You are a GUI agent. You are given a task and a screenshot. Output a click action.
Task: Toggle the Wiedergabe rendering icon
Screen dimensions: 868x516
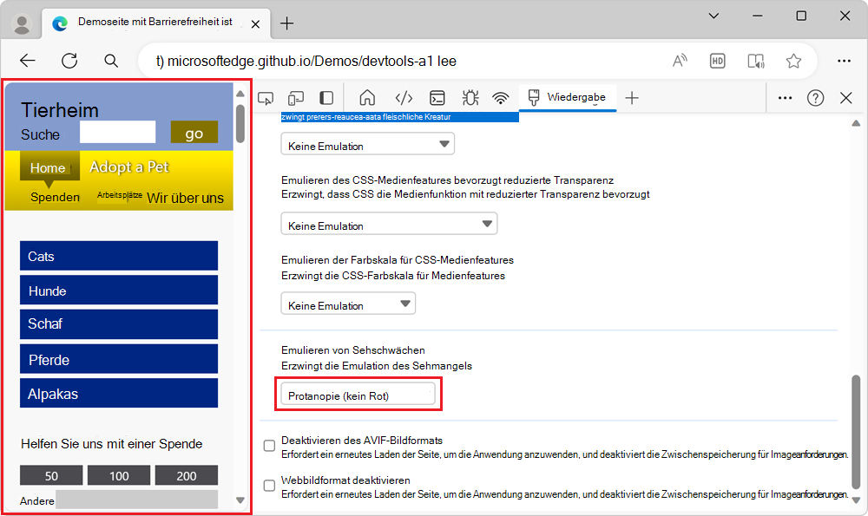[536, 97]
